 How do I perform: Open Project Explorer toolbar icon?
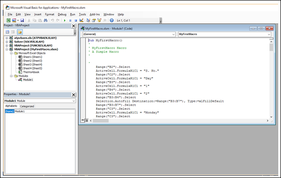point(88,21)
